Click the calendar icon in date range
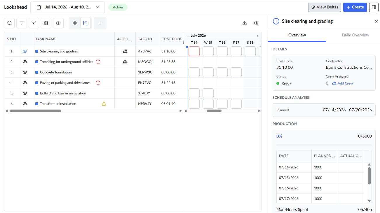 click(39, 7)
